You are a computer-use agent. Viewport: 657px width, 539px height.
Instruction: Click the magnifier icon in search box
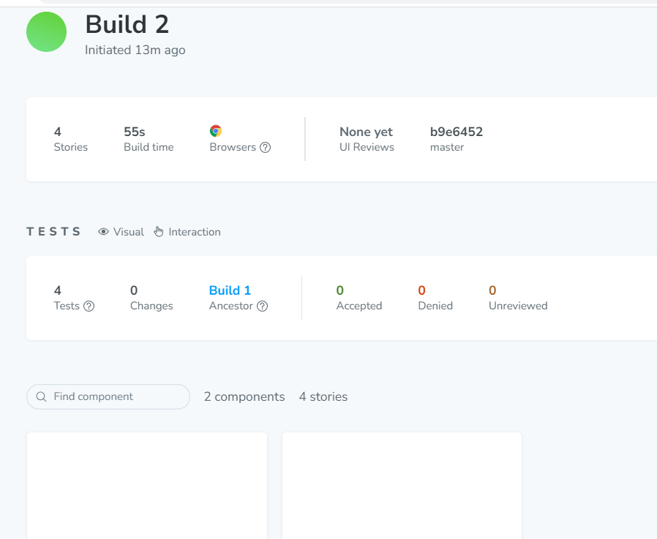(x=41, y=396)
